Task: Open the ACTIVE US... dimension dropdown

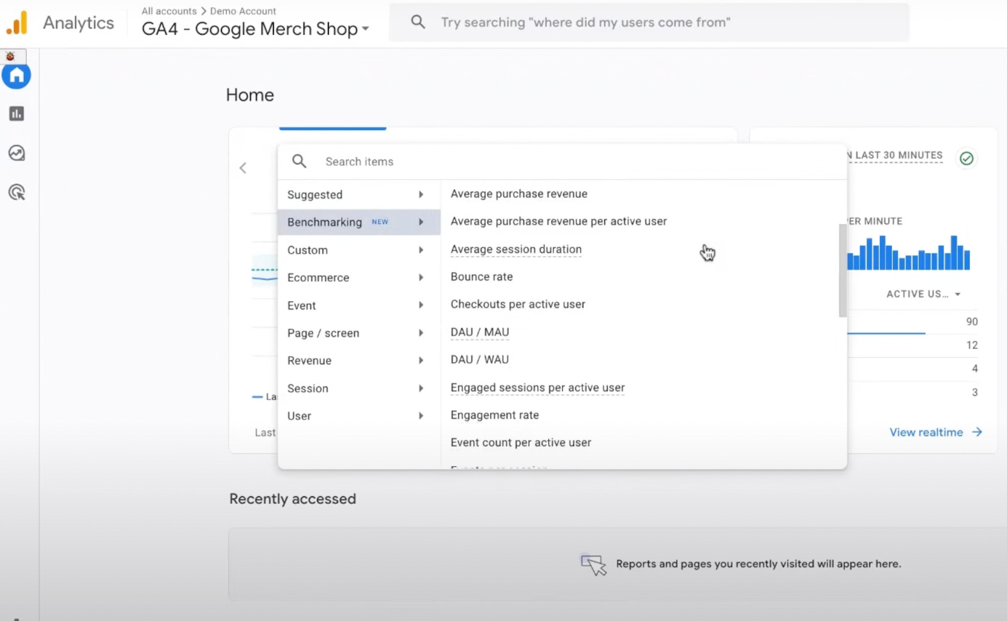Action: point(923,294)
